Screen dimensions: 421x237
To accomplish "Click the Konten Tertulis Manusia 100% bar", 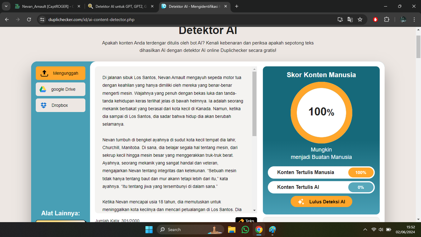I will (x=321, y=172).
